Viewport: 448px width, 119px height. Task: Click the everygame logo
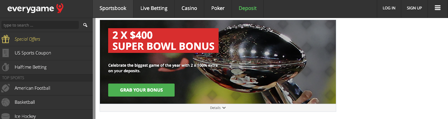tap(35, 8)
